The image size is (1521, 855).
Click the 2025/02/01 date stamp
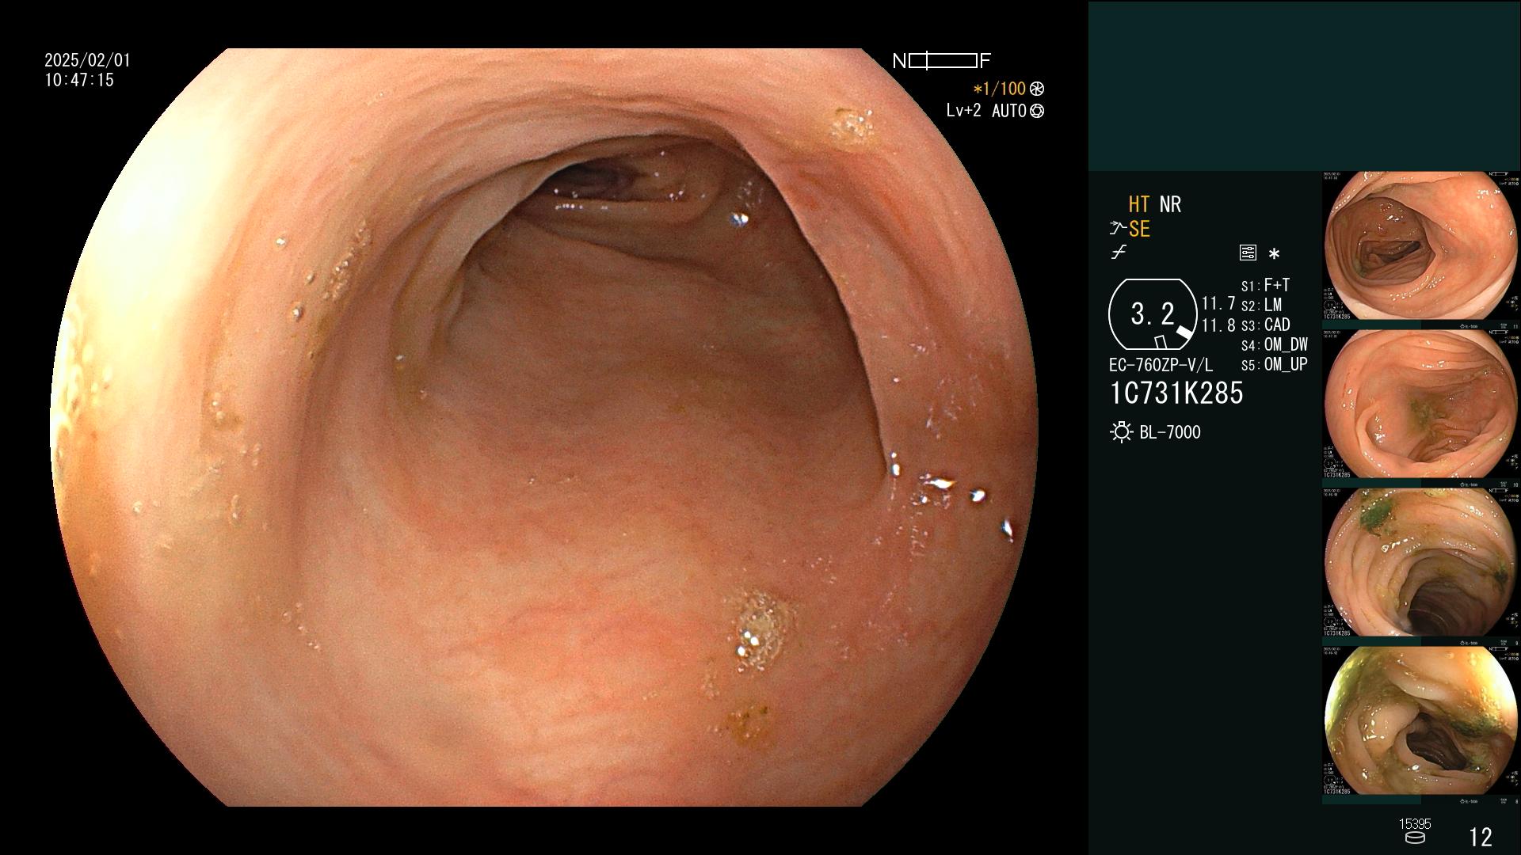click(x=87, y=60)
